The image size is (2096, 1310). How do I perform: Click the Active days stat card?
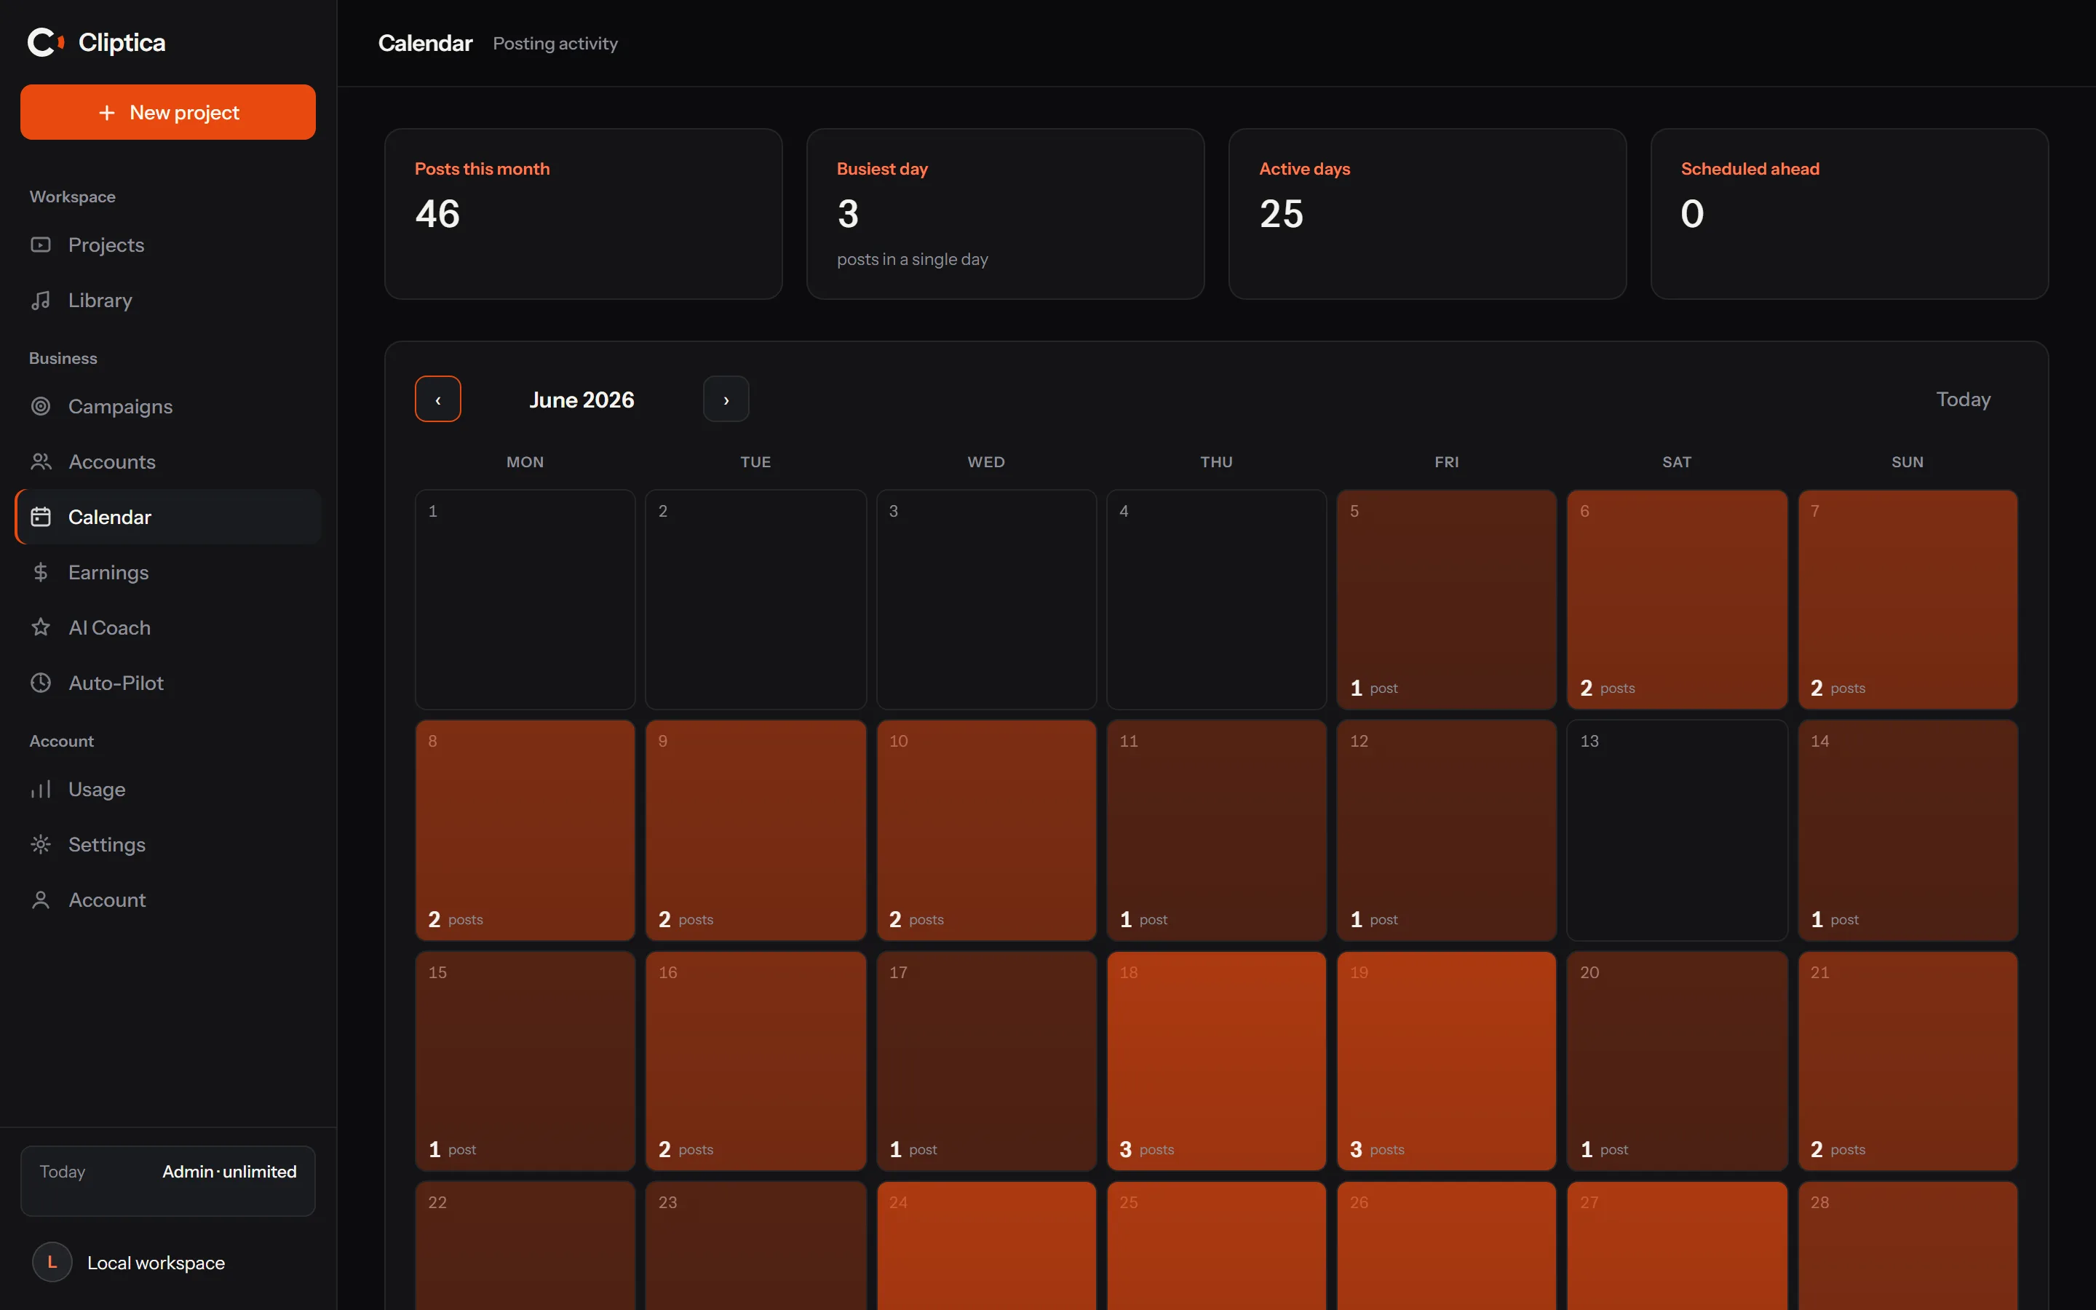(x=1427, y=214)
